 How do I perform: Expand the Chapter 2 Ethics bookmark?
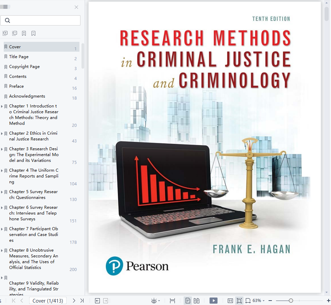(2, 134)
